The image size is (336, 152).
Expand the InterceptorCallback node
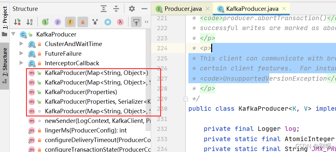point(21,63)
